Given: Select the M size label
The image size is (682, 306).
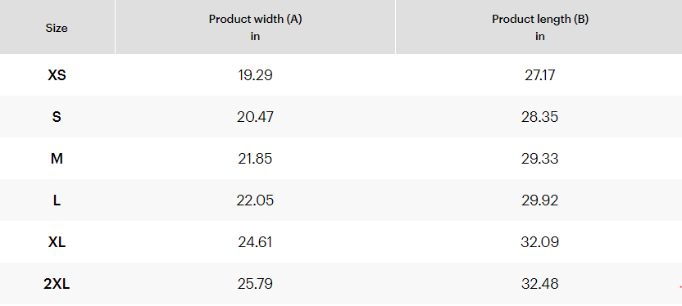Looking at the screenshot, I should [x=57, y=159].
